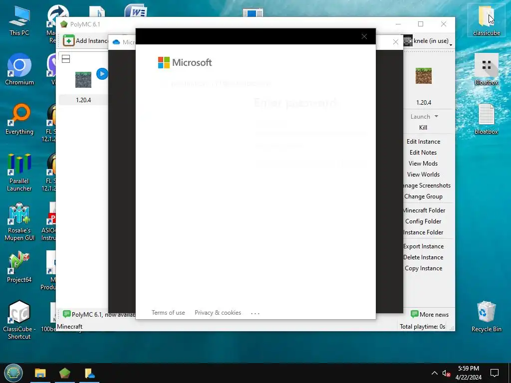Open the notification center icon
This screenshot has width=511, height=383.
[x=495, y=373]
